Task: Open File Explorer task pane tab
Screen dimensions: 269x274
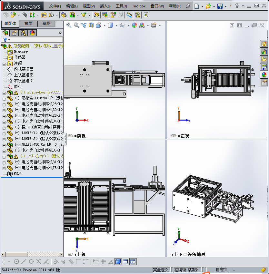Action: click(264, 59)
